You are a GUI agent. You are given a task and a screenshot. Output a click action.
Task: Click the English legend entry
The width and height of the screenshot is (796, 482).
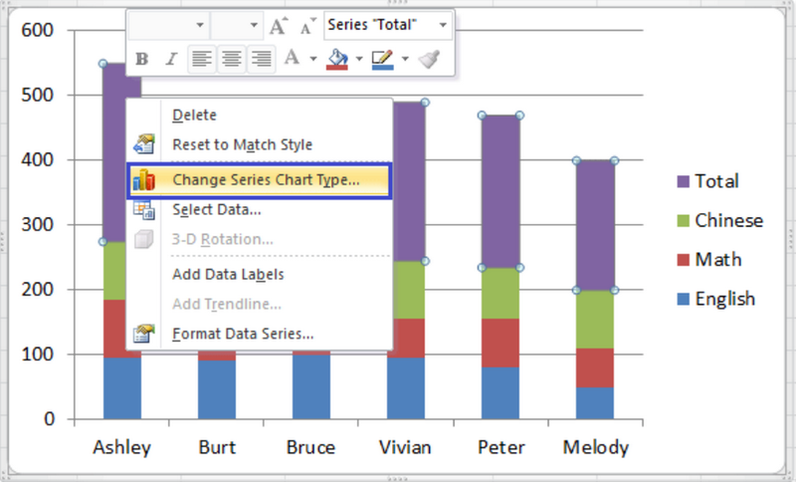716,299
